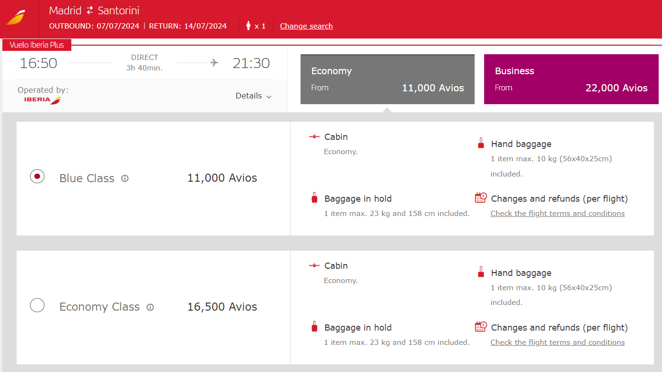Click the passenger count icon
The width and height of the screenshot is (662, 372).
pos(248,26)
